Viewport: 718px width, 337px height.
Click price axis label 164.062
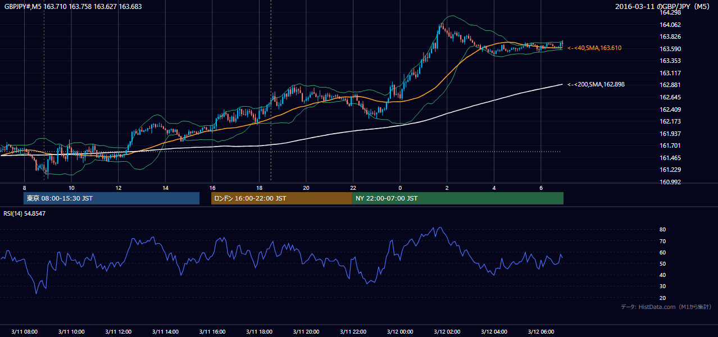click(670, 25)
